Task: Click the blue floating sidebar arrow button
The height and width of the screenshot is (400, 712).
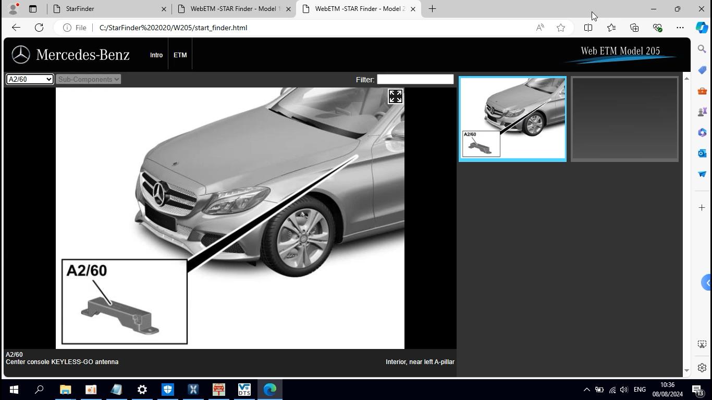Action: [707, 283]
